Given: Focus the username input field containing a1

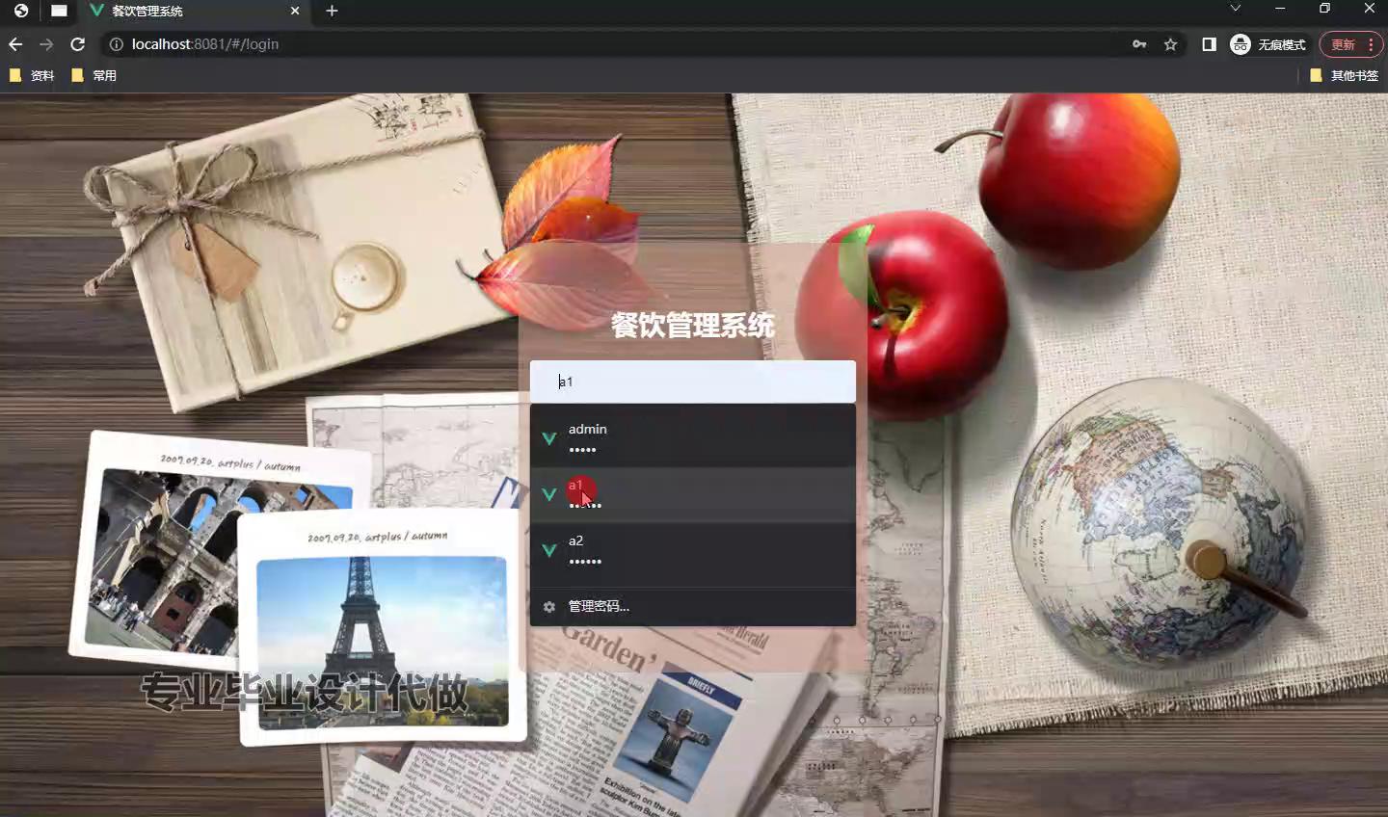Looking at the screenshot, I should [x=692, y=382].
